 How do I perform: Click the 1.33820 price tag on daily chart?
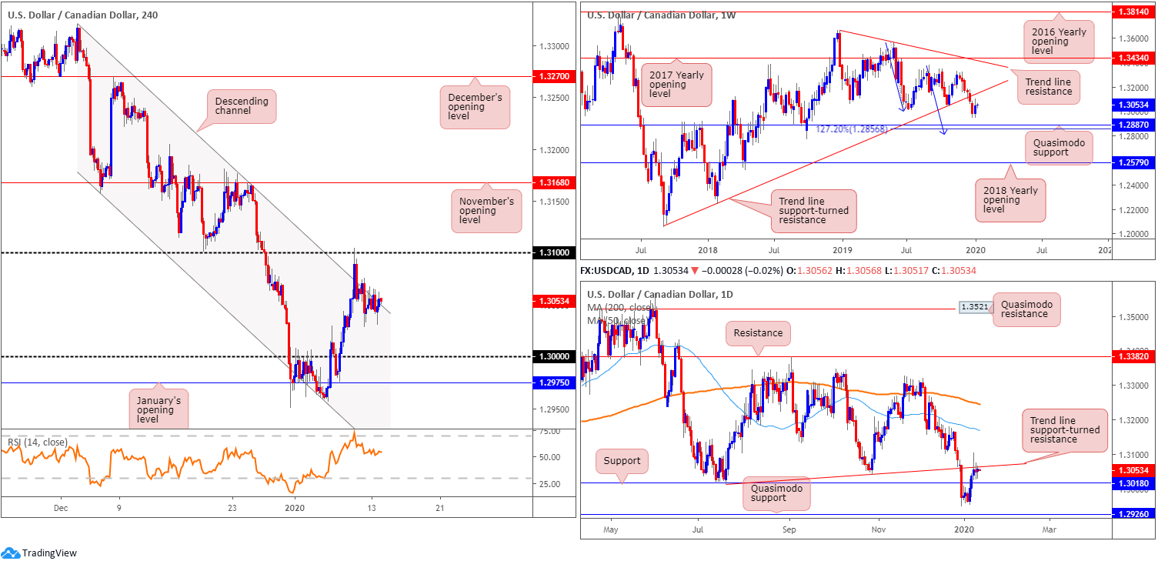coord(1133,357)
